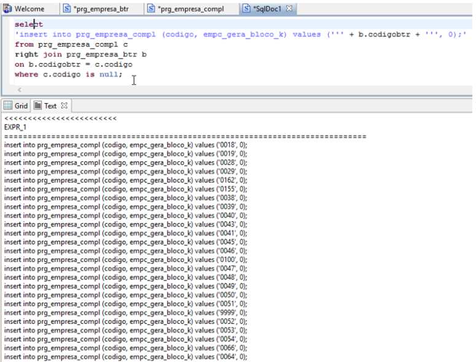Select the result row with value '0039'

click(x=126, y=207)
